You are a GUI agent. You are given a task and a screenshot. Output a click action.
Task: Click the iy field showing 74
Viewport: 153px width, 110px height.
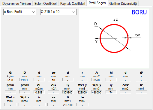(x=111, y=92)
